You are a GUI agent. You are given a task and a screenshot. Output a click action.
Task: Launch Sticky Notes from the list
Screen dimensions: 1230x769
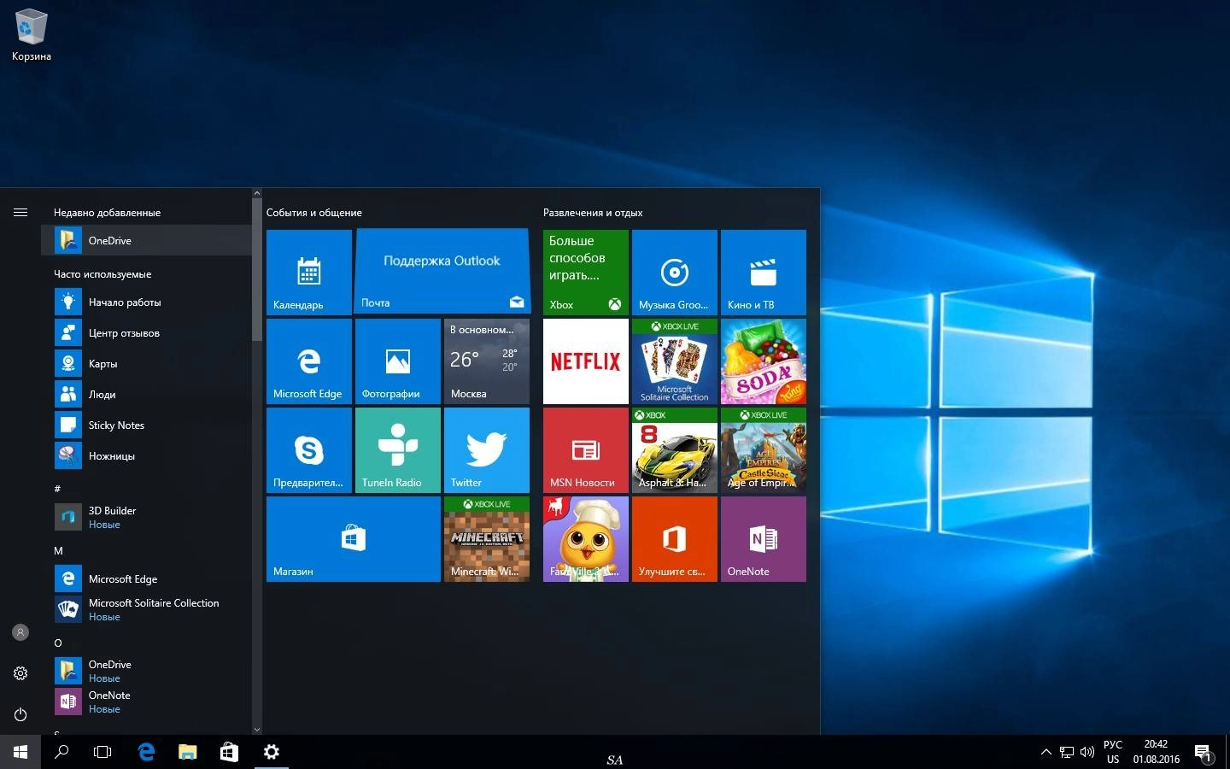pyautogui.click(x=146, y=425)
